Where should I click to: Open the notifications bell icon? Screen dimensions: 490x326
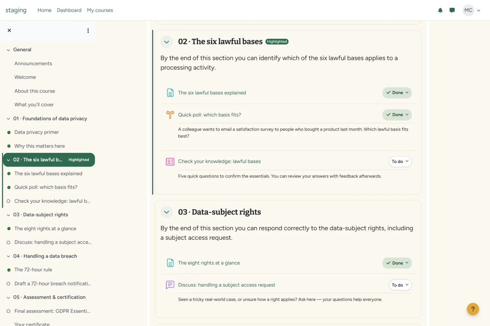click(440, 10)
